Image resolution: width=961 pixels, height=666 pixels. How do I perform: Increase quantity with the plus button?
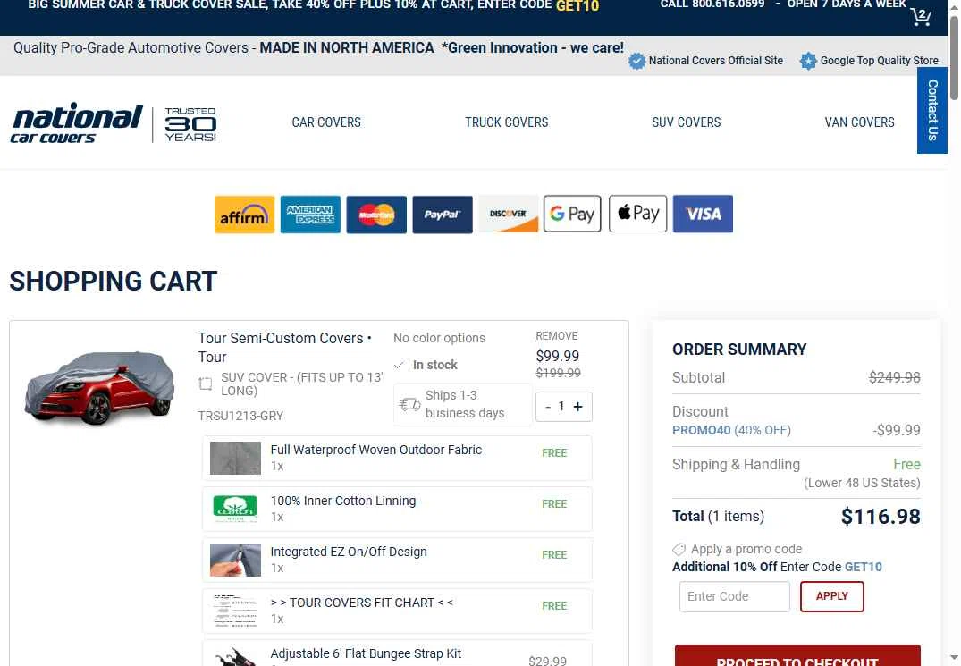tap(578, 407)
